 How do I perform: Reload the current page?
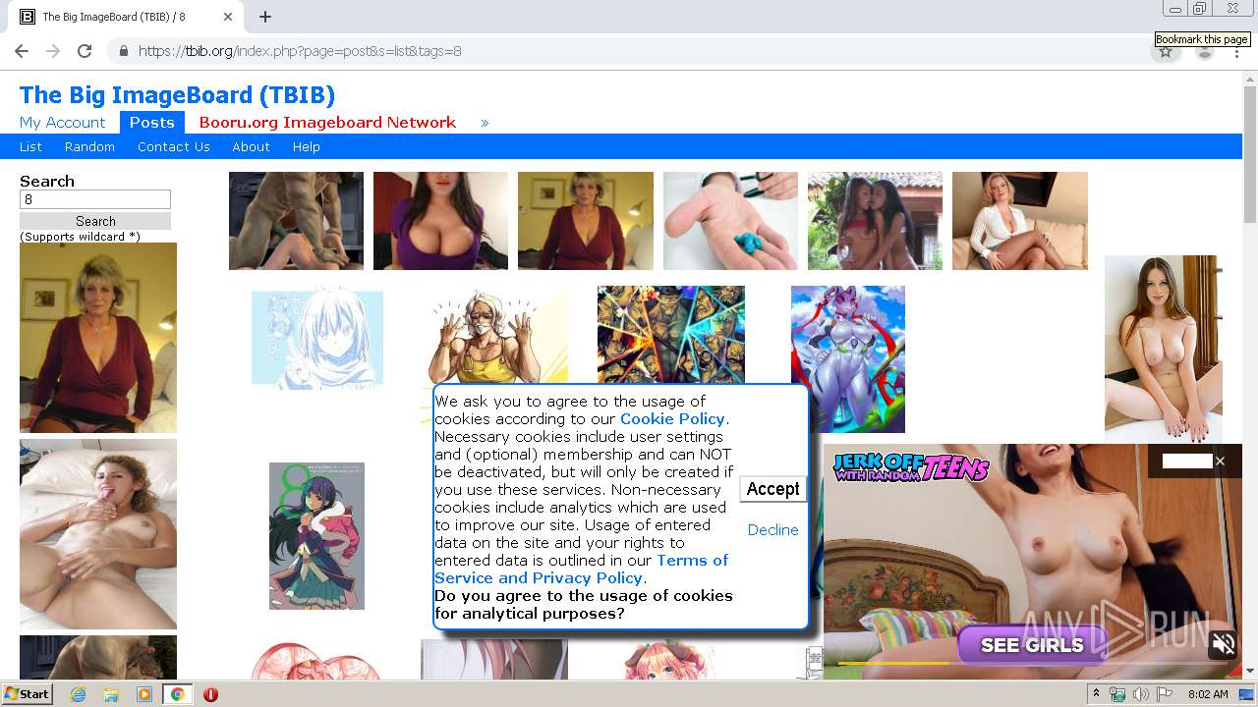pyautogui.click(x=85, y=51)
